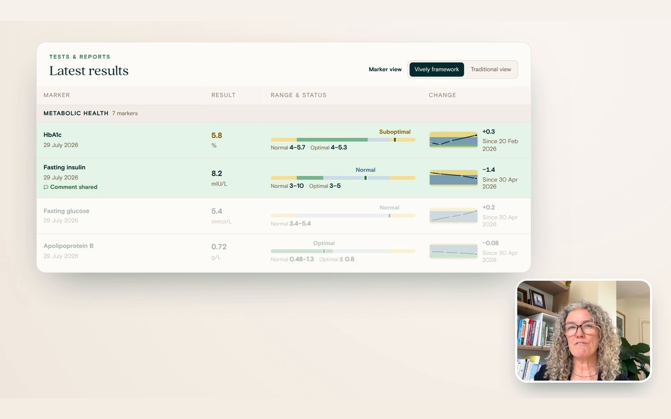Open the Fasting glucose trend chart

coord(453,215)
